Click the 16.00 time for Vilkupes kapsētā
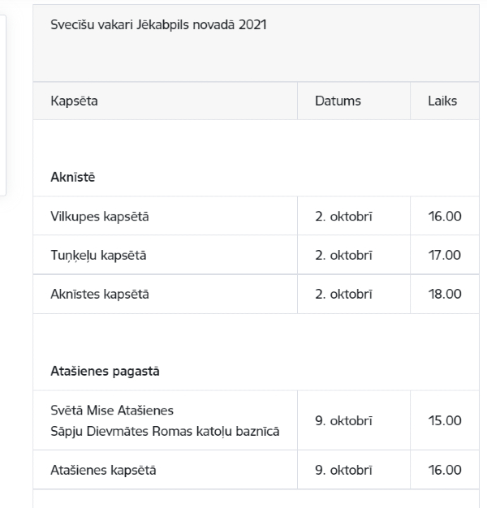This screenshot has width=487, height=508. 445,216
